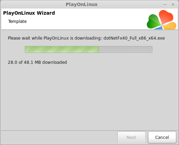Click the green filled portion of progress bar

coord(62,49)
